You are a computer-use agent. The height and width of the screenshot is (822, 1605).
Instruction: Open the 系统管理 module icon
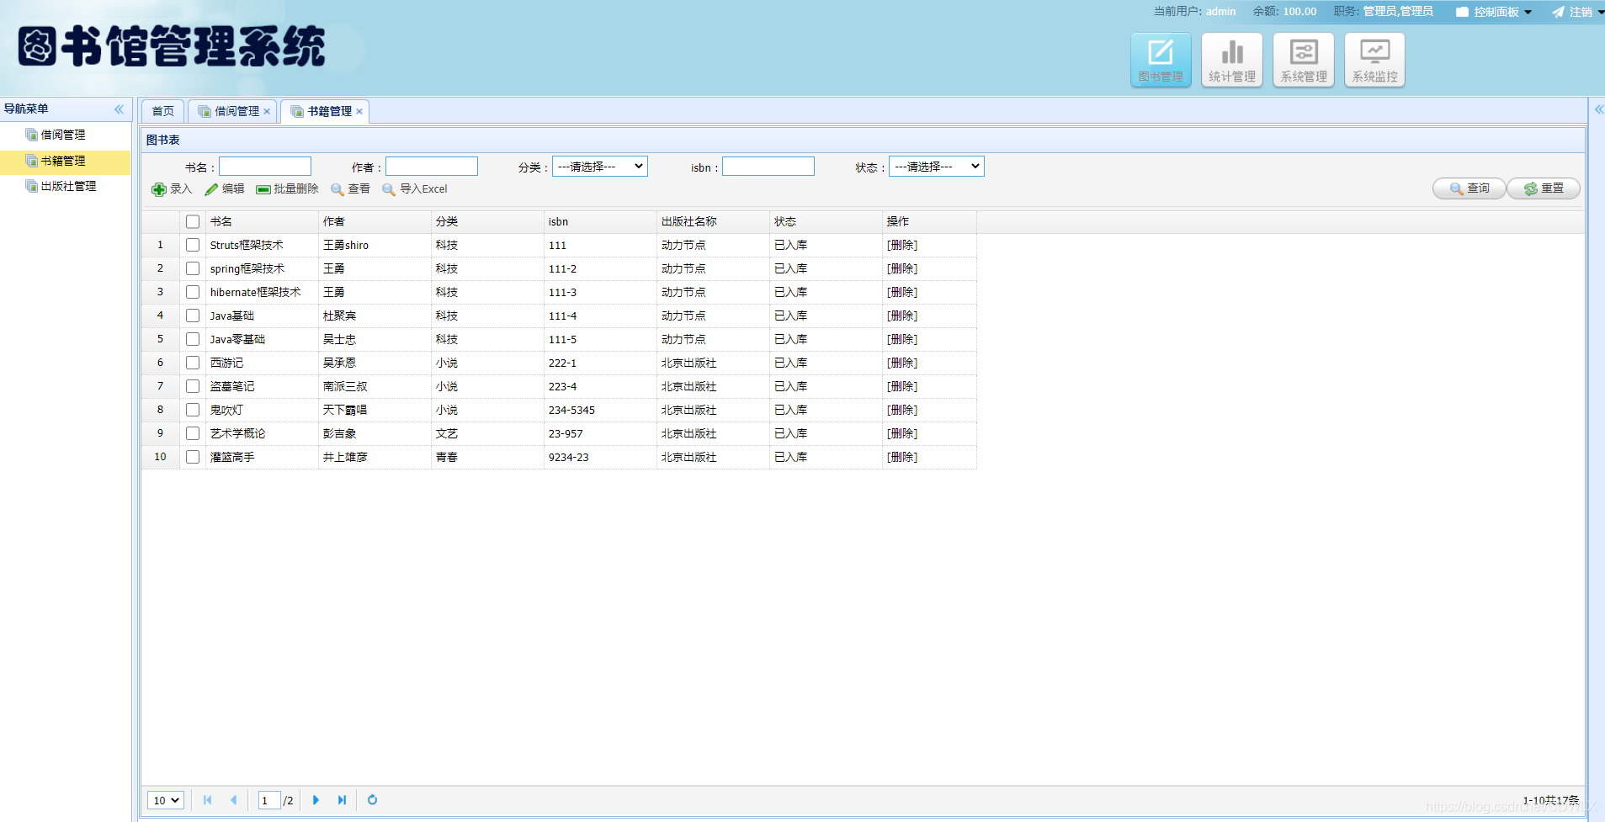click(1303, 60)
